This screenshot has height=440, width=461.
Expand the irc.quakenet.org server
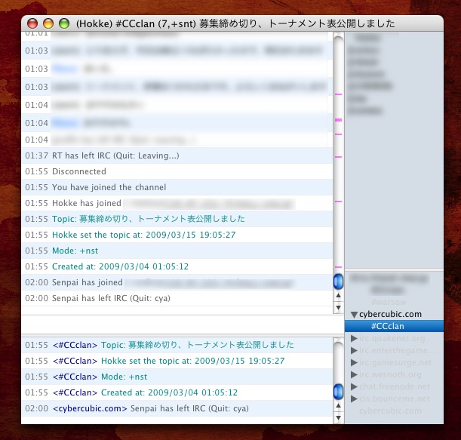[354, 338]
